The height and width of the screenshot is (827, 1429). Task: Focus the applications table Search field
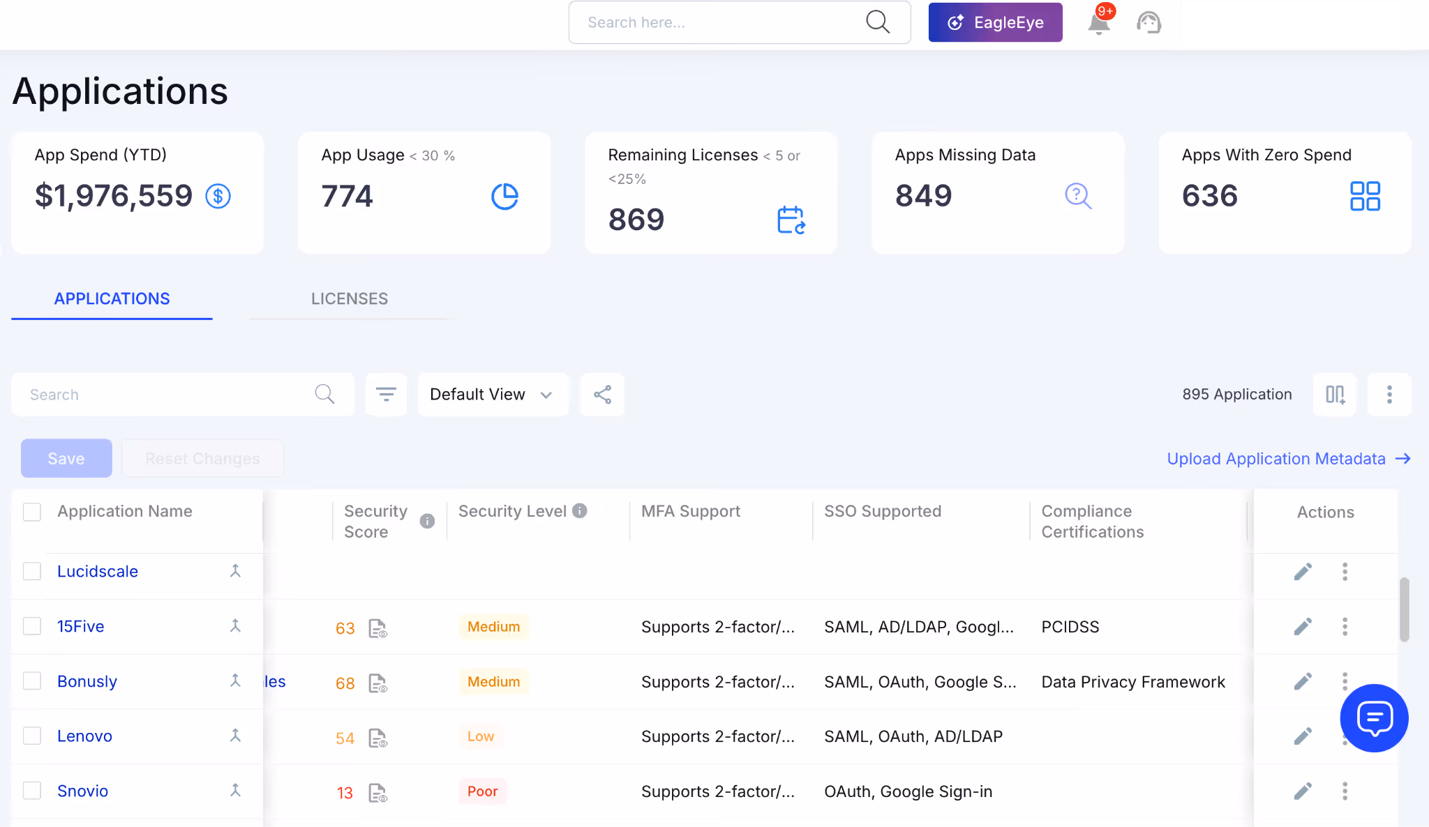pyautogui.click(x=183, y=395)
